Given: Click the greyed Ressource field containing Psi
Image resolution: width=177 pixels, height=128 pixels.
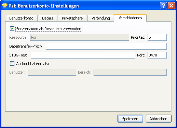Looking at the screenshot, I should pyautogui.click(x=80, y=37).
